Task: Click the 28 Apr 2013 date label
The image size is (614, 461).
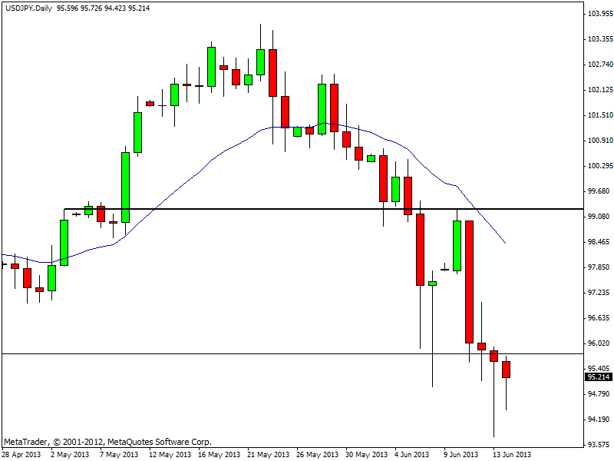Action: point(21,454)
